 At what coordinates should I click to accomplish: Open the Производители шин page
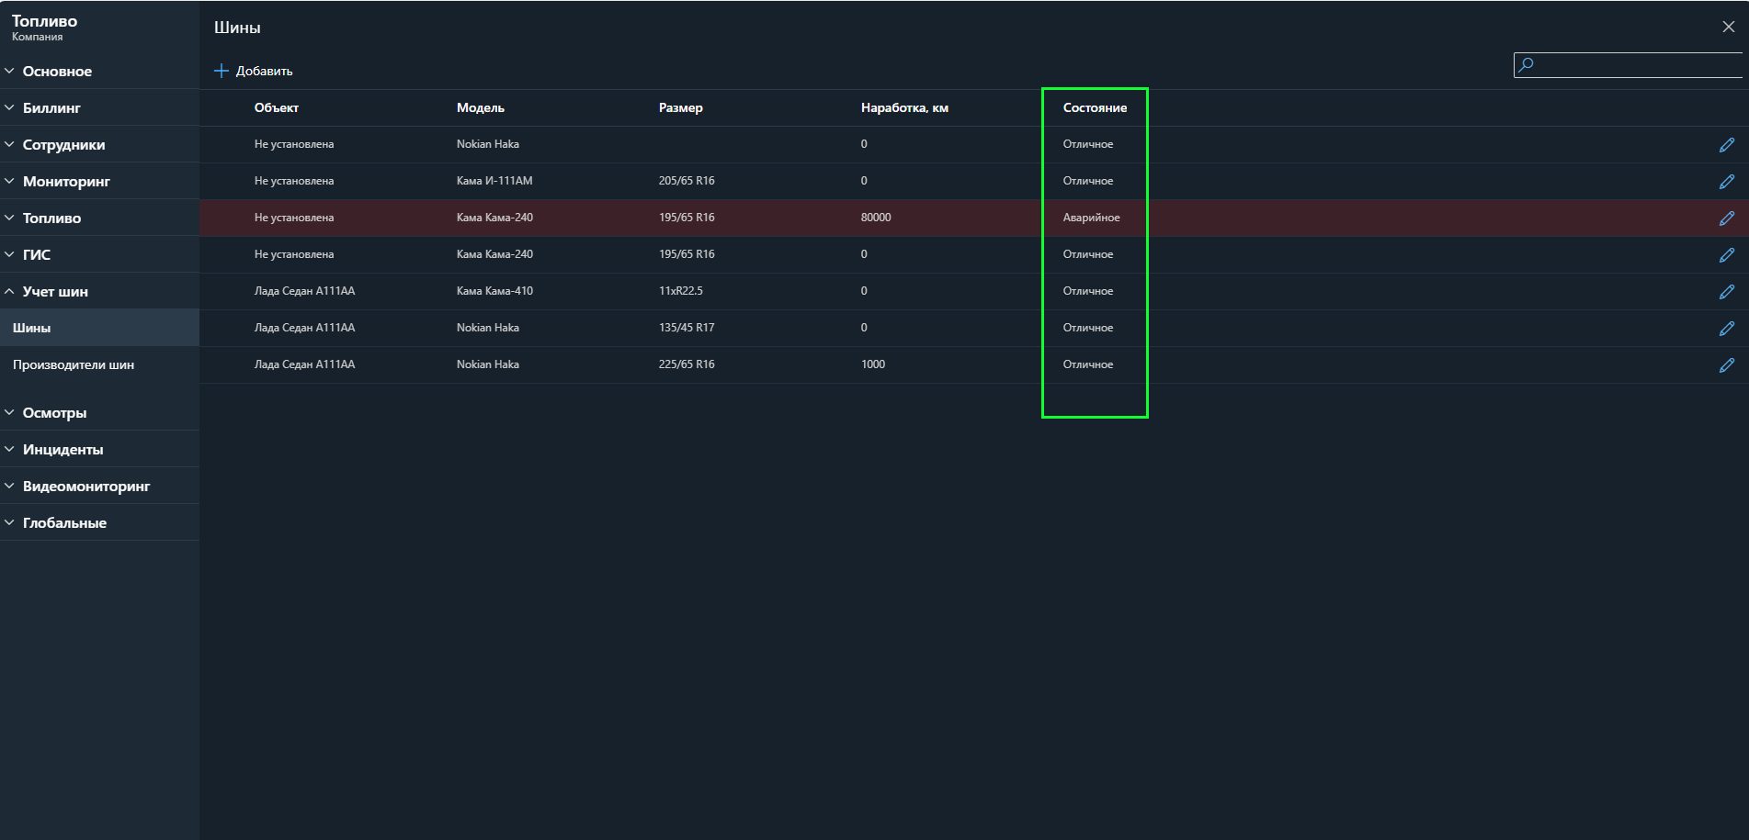click(74, 365)
